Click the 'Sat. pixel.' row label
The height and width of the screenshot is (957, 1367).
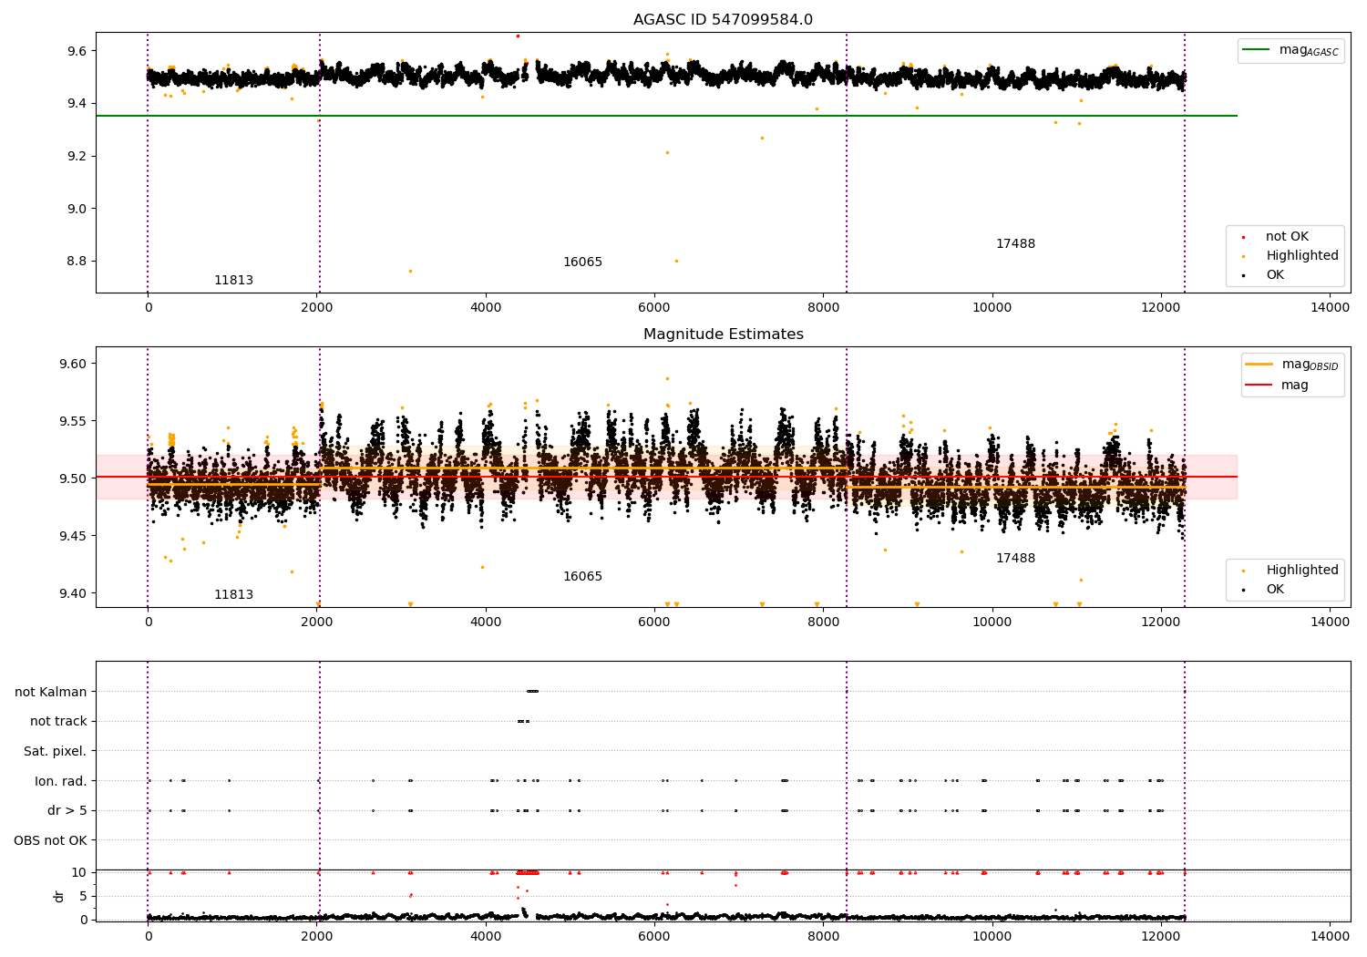pyautogui.click(x=56, y=752)
